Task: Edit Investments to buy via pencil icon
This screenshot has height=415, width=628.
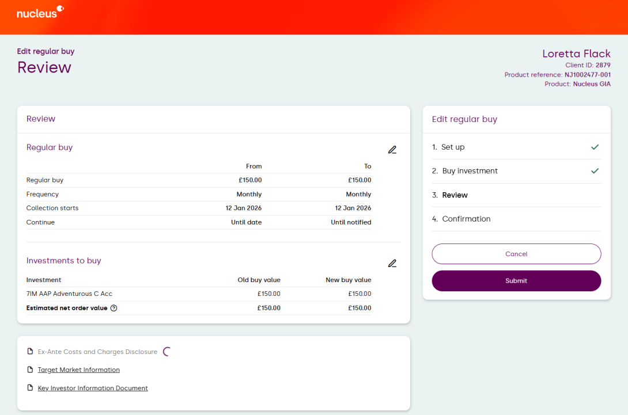Action: click(392, 263)
